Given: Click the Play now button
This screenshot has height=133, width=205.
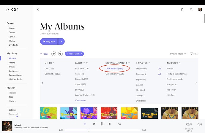Looking at the screenshot, I should (49, 42).
